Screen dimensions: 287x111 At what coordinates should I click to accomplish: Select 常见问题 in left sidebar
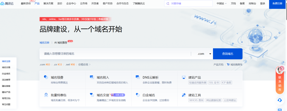6,104
